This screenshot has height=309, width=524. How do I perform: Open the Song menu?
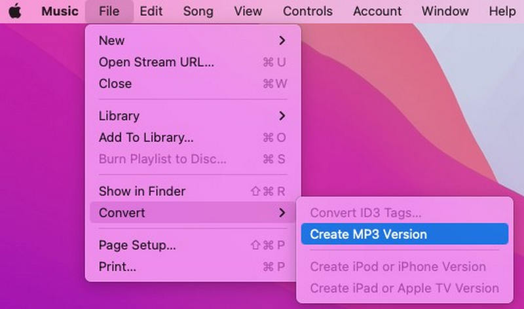click(x=198, y=11)
